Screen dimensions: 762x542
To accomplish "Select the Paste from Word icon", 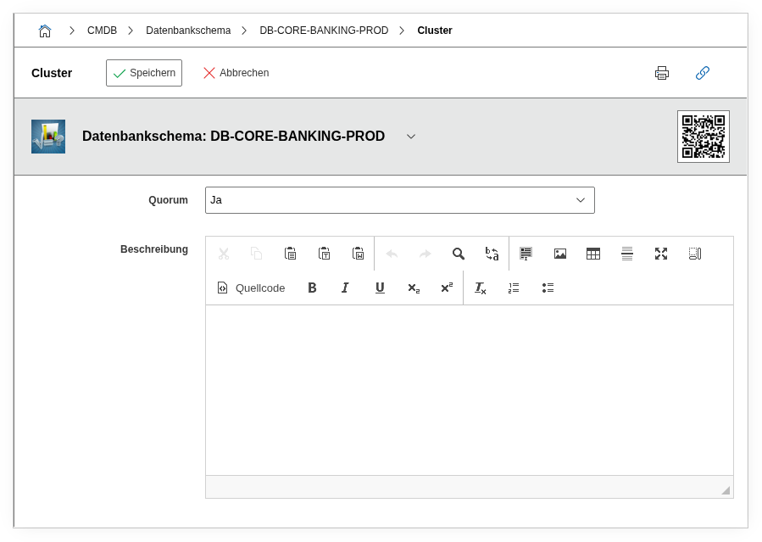I will (358, 253).
